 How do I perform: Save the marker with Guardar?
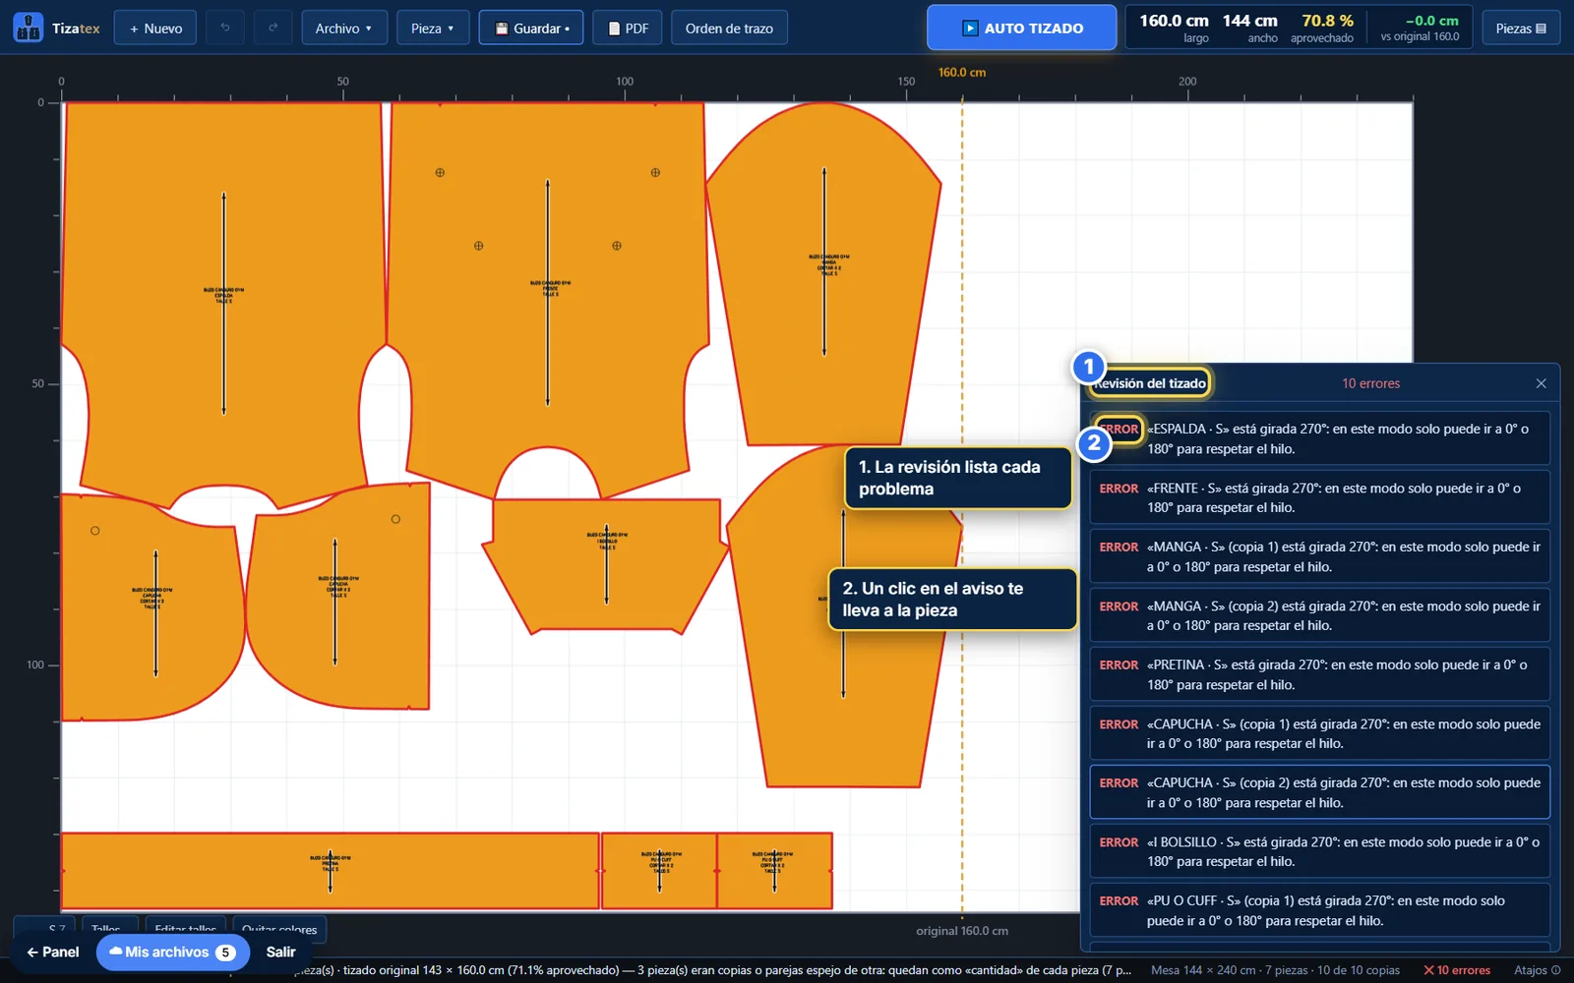point(531,28)
